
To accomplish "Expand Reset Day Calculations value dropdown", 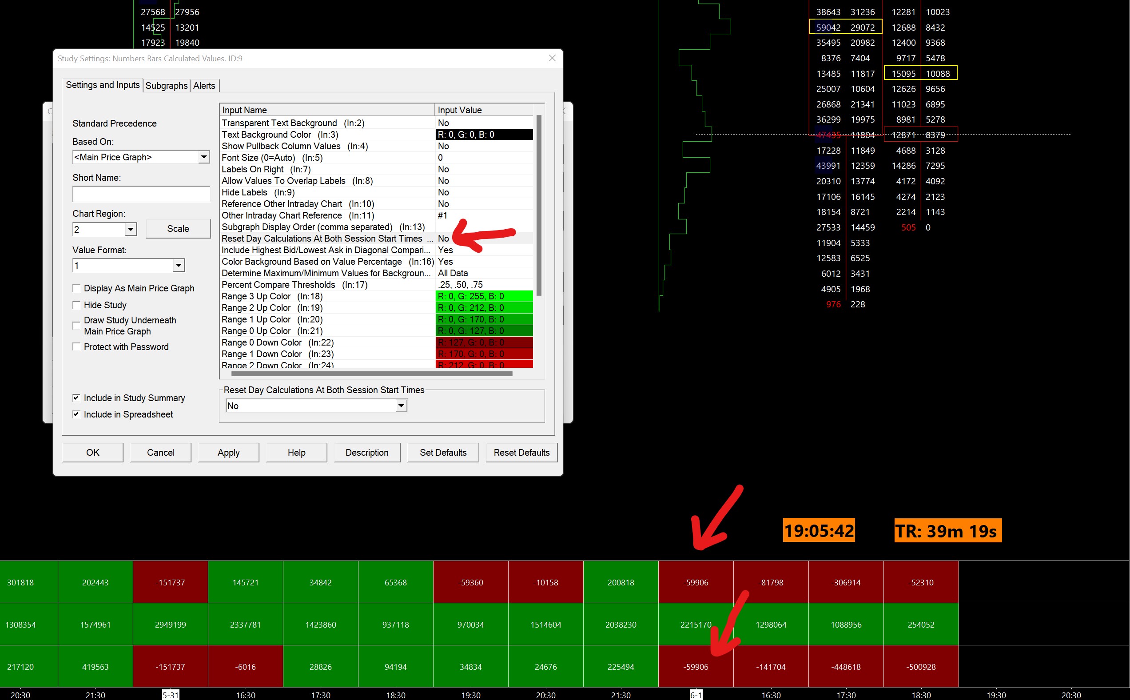I will [x=401, y=406].
